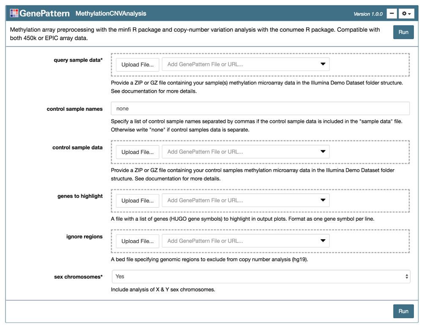Screen dimensions: 423x328
Task: Click the 'control sample names' label
Action: 74,109
